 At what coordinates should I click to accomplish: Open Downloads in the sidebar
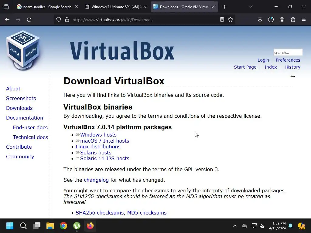click(x=19, y=108)
